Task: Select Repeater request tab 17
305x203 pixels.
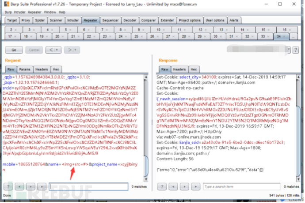Action: 10,37
